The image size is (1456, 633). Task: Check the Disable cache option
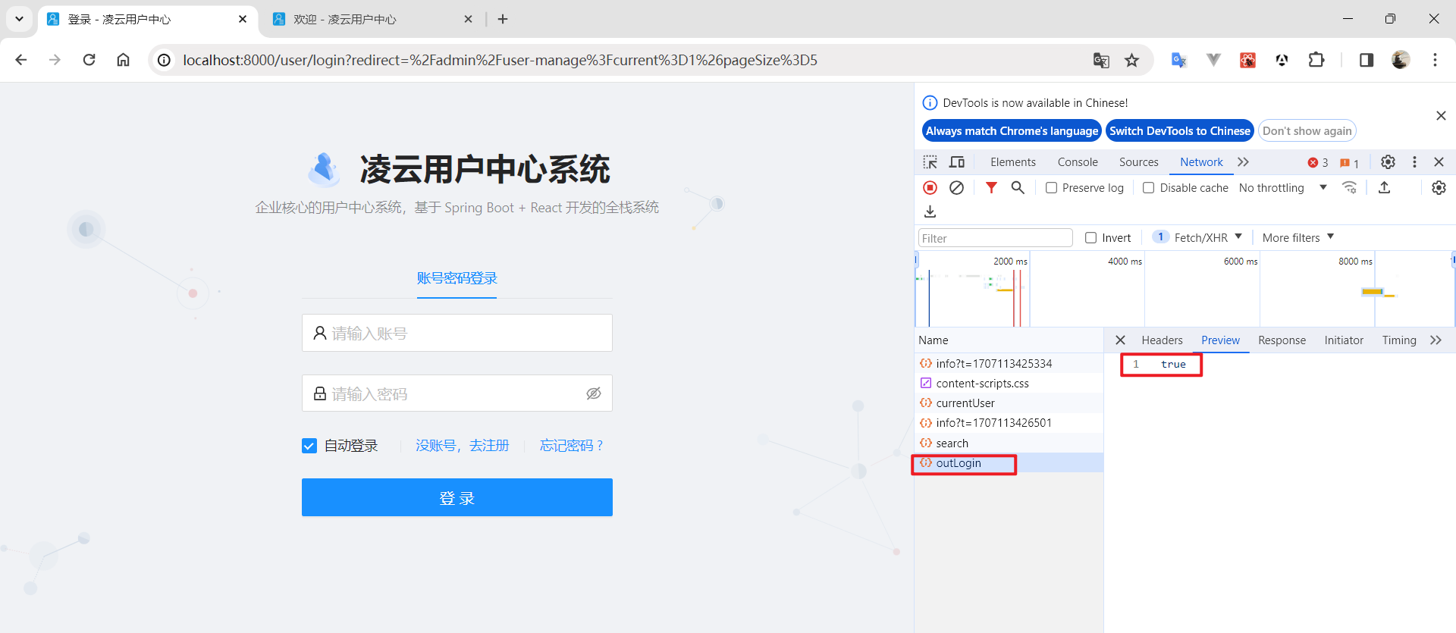[1149, 188]
